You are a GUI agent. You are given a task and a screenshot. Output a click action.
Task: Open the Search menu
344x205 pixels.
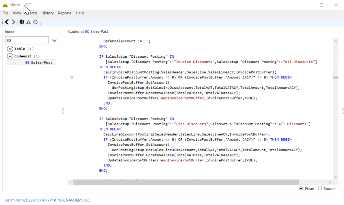[32, 13]
